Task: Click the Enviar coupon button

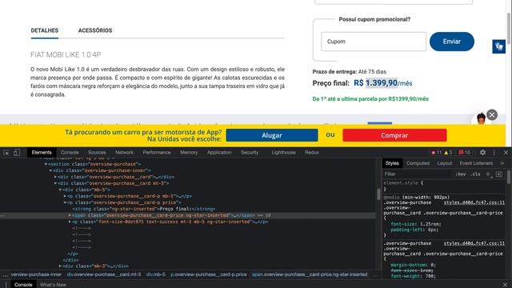Action: pyautogui.click(x=452, y=42)
